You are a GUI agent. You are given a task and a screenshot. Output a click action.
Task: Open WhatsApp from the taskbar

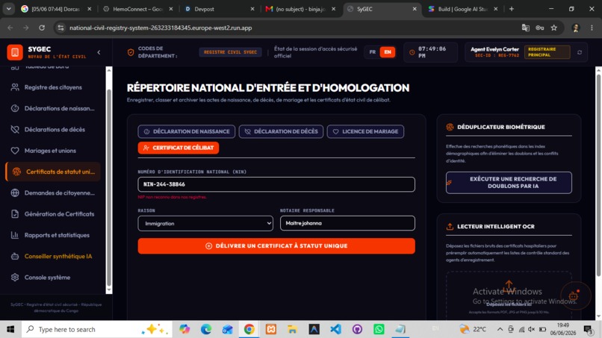tap(379, 329)
